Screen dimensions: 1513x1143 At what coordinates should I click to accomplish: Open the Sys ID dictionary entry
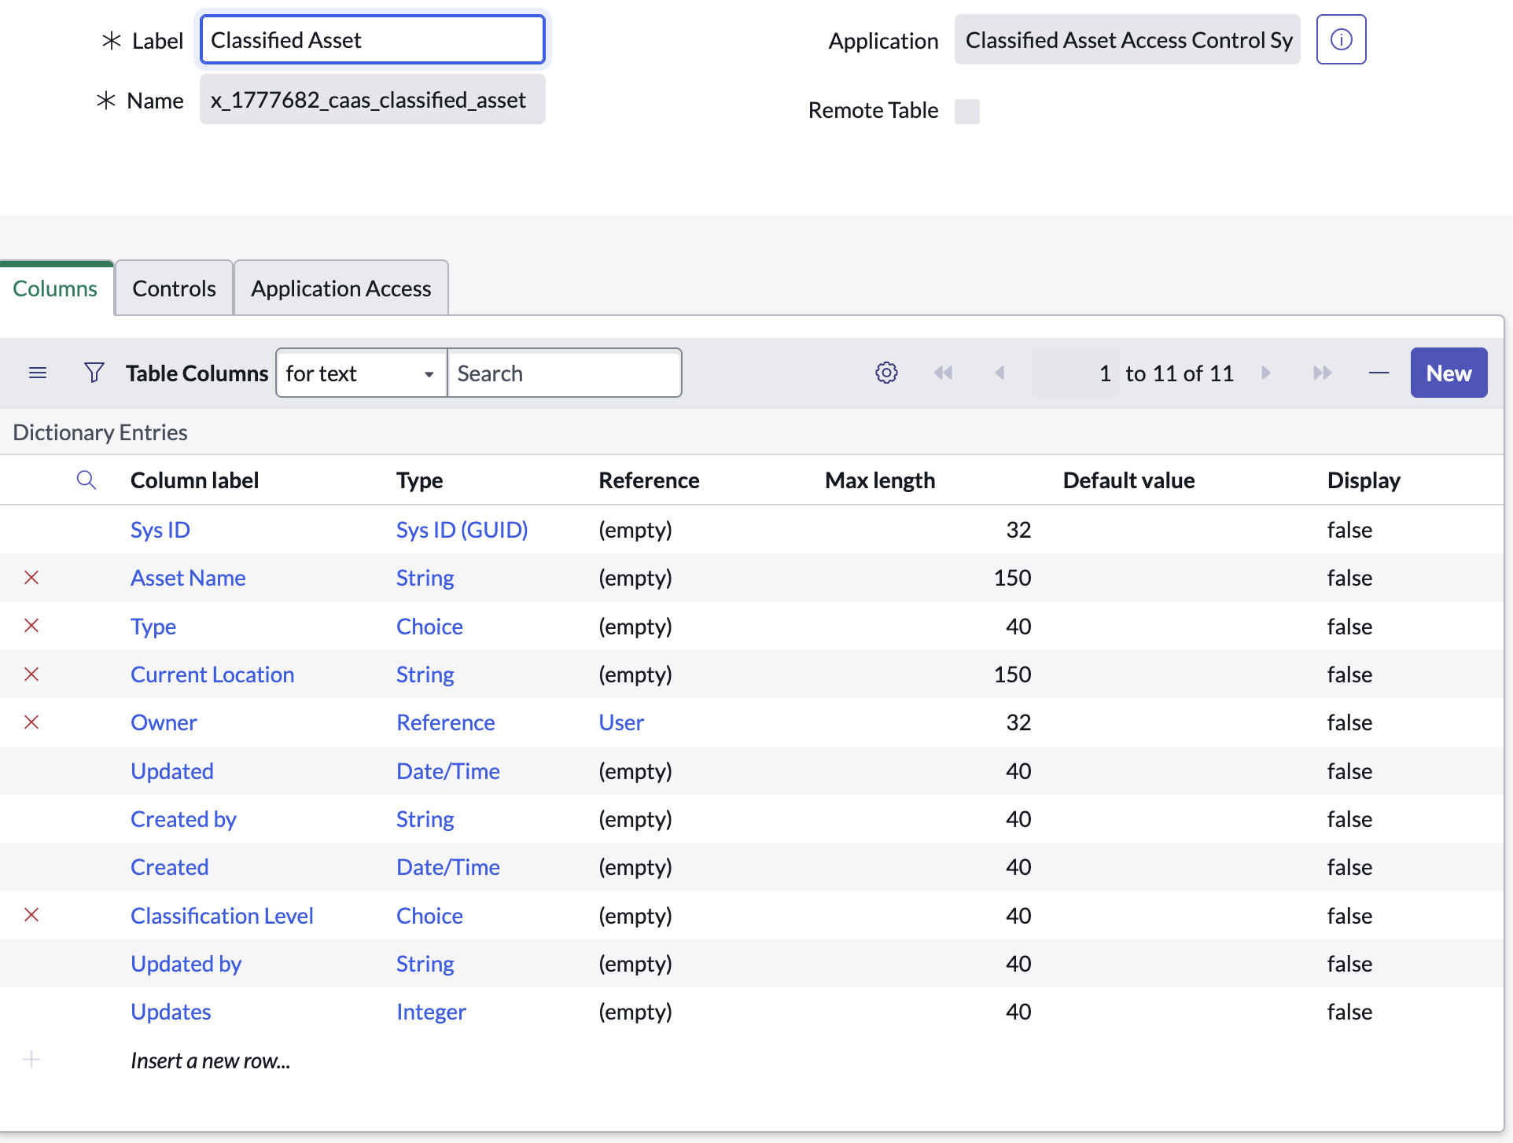click(x=160, y=530)
